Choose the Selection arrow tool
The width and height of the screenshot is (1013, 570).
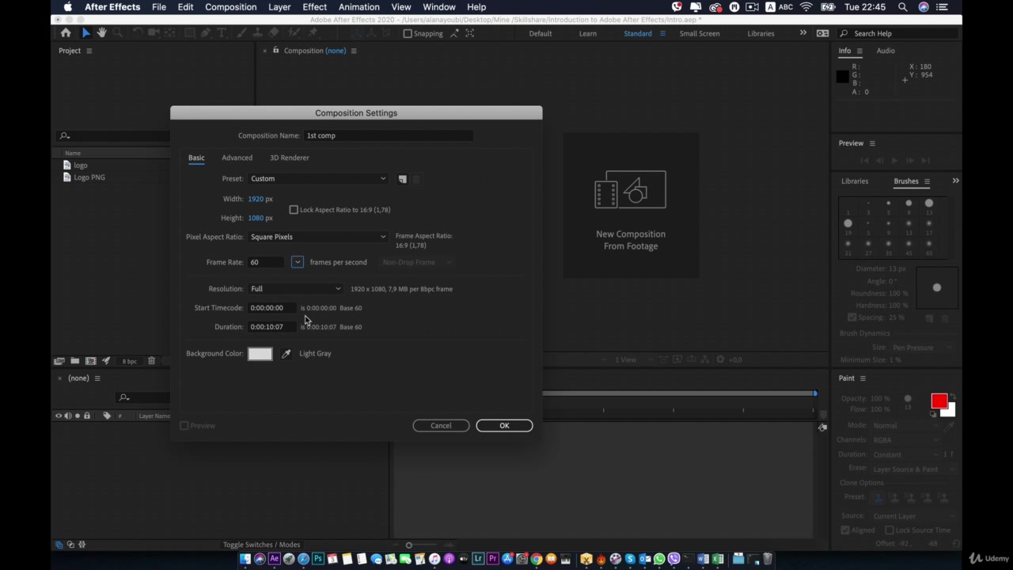85,33
